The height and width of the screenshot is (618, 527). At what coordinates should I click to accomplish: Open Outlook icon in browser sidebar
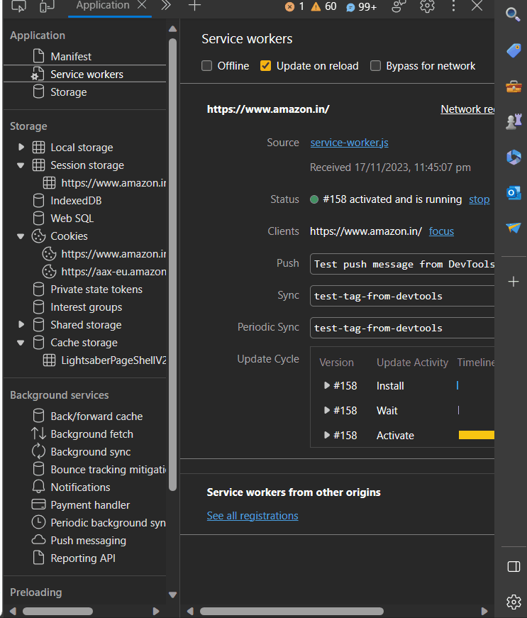(x=514, y=192)
